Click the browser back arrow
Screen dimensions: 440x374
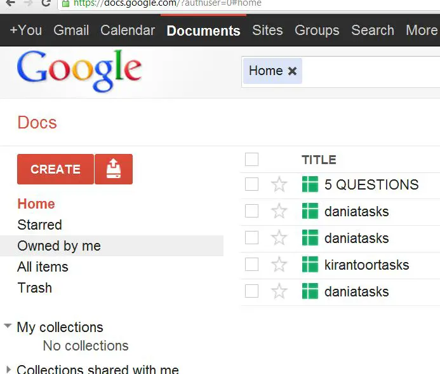10,3
